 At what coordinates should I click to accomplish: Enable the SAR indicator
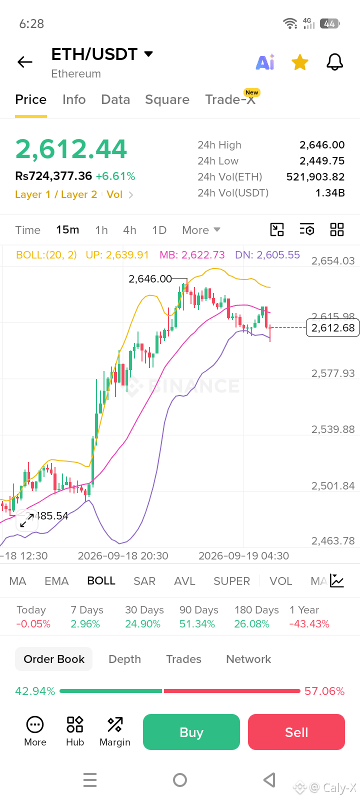point(144,581)
